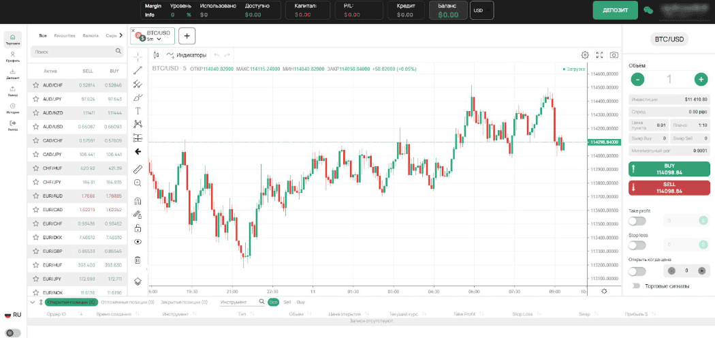Click BUY 114098.84 button

click(669, 169)
